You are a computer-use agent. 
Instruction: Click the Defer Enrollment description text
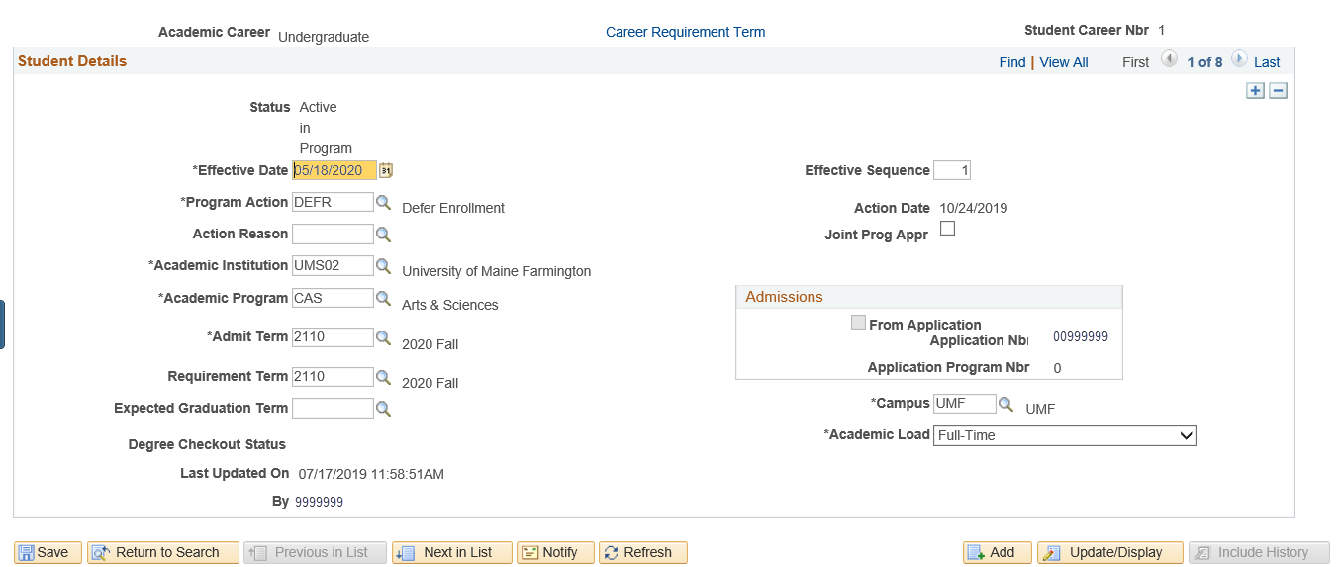coord(453,208)
